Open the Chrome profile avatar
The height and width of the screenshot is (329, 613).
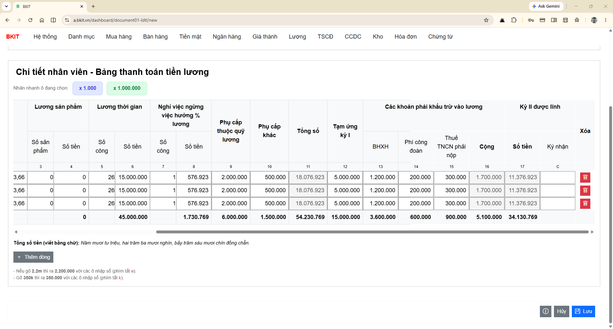pos(594,20)
